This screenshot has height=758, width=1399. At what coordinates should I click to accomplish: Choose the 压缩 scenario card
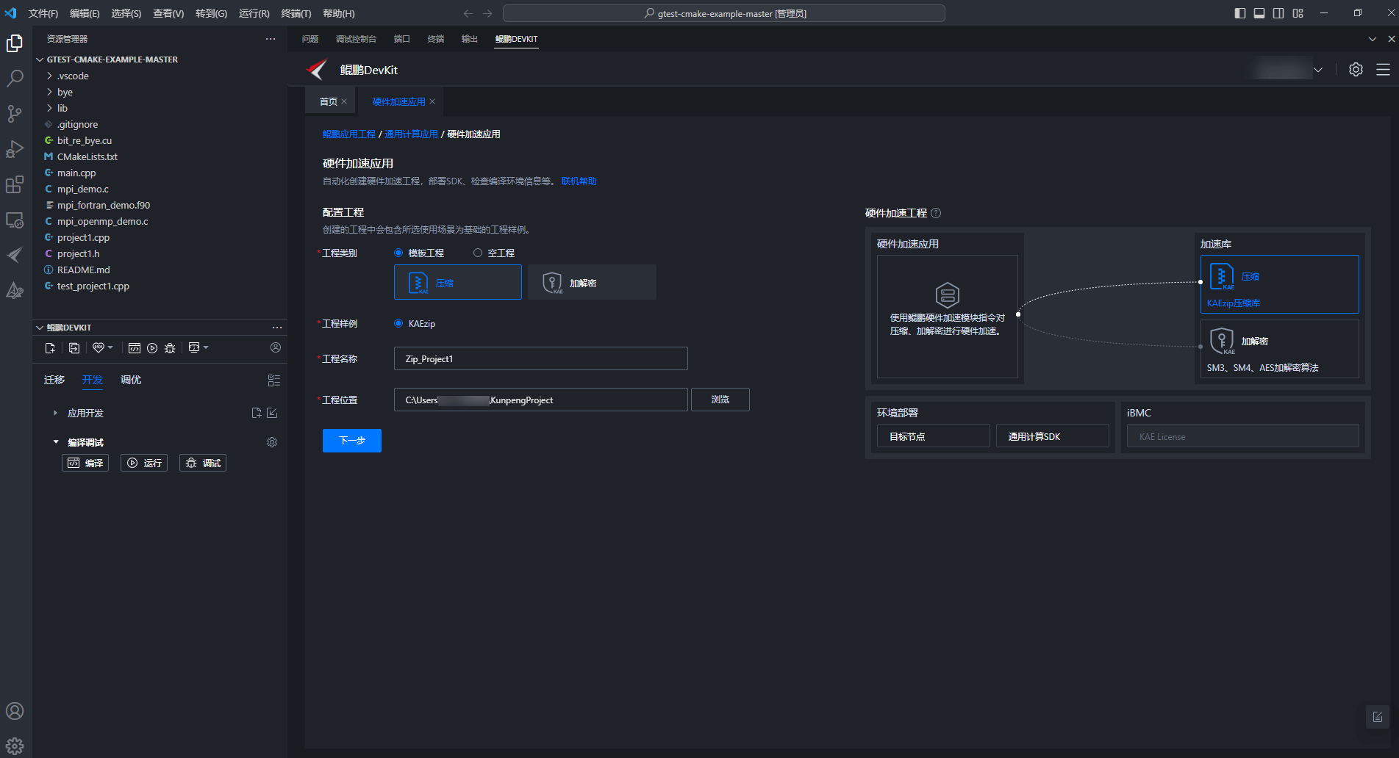click(x=458, y=282)
